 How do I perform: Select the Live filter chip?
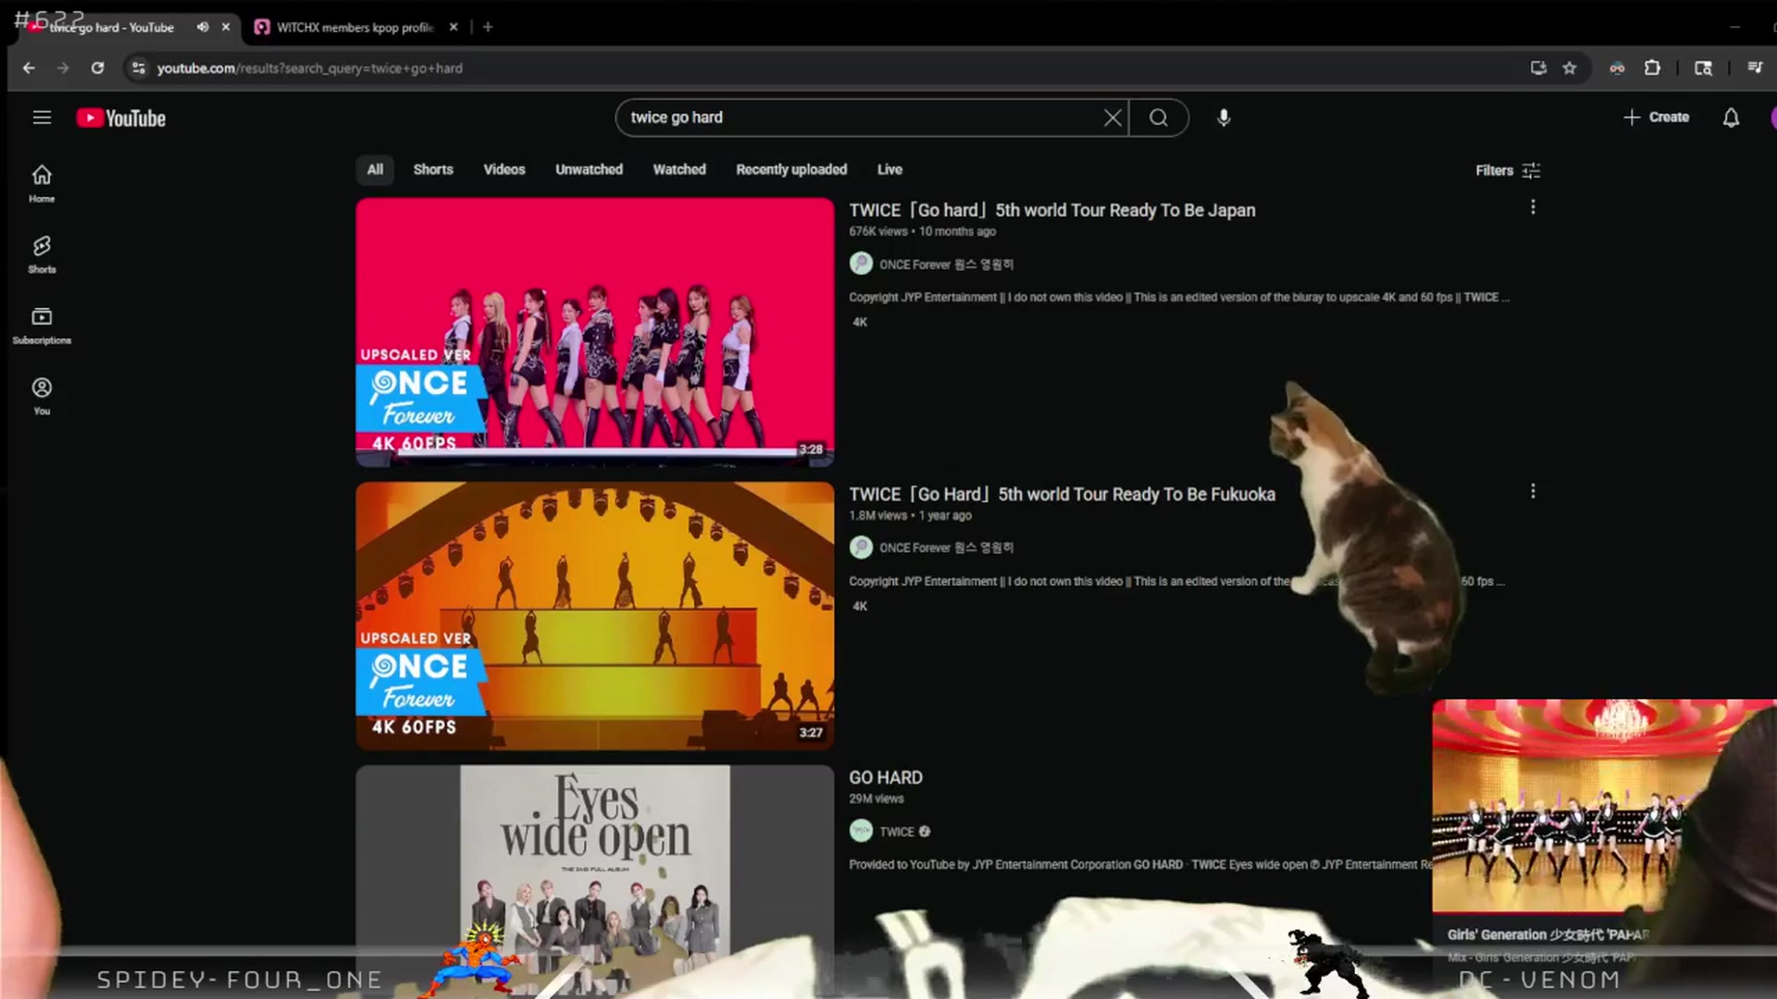(889, 169)
